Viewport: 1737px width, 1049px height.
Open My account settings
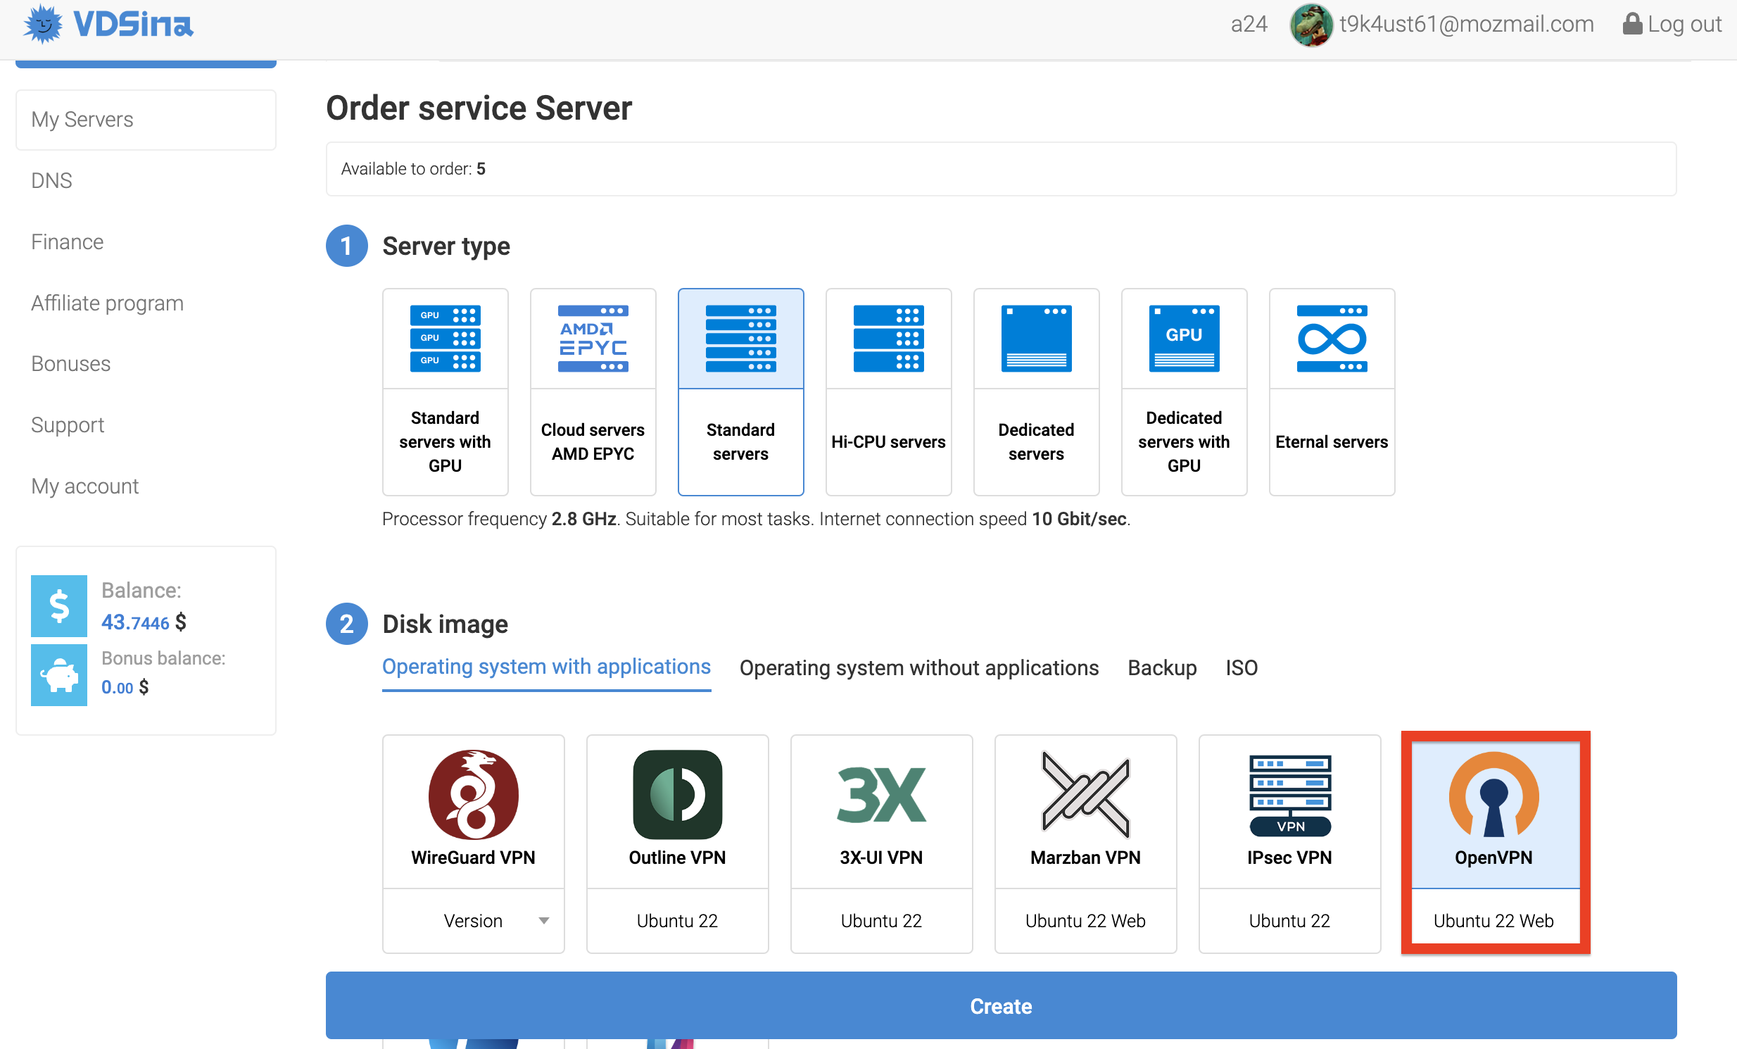(84, 486)
